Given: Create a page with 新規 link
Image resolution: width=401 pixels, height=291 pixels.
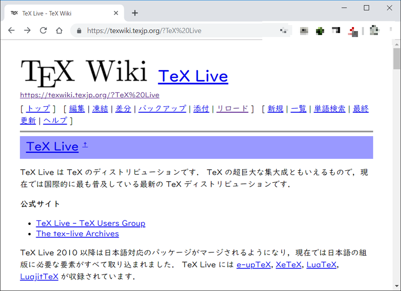Looking at the screenshot, I should pos(275,109).
